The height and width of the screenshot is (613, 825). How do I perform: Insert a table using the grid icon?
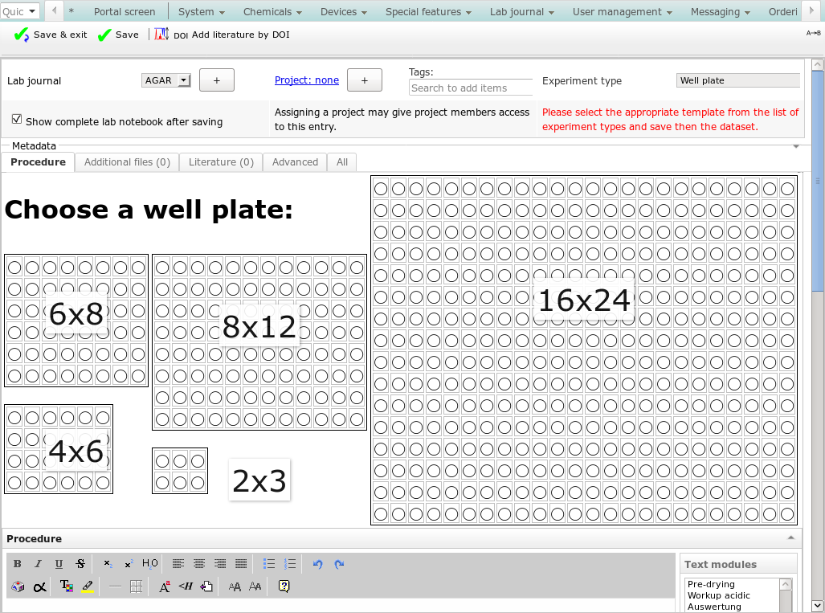pos(136,586)
